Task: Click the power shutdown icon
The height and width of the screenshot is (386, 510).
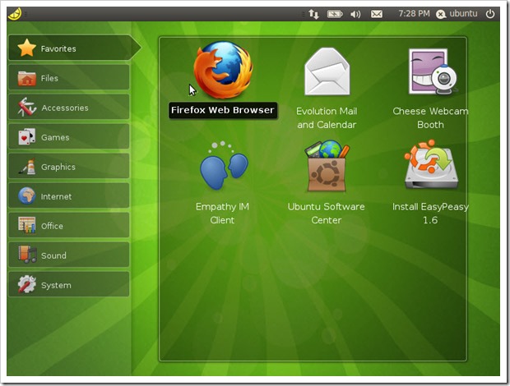Action: coord(490,14)
